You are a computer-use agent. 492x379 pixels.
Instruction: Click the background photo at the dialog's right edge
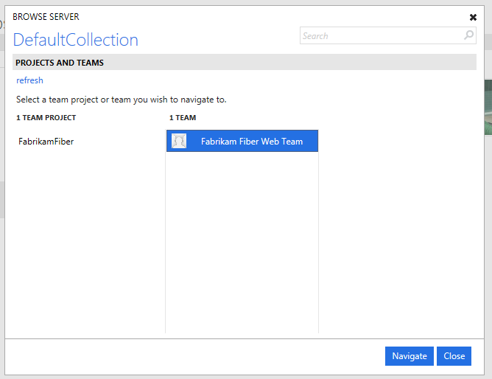(488, 107)
